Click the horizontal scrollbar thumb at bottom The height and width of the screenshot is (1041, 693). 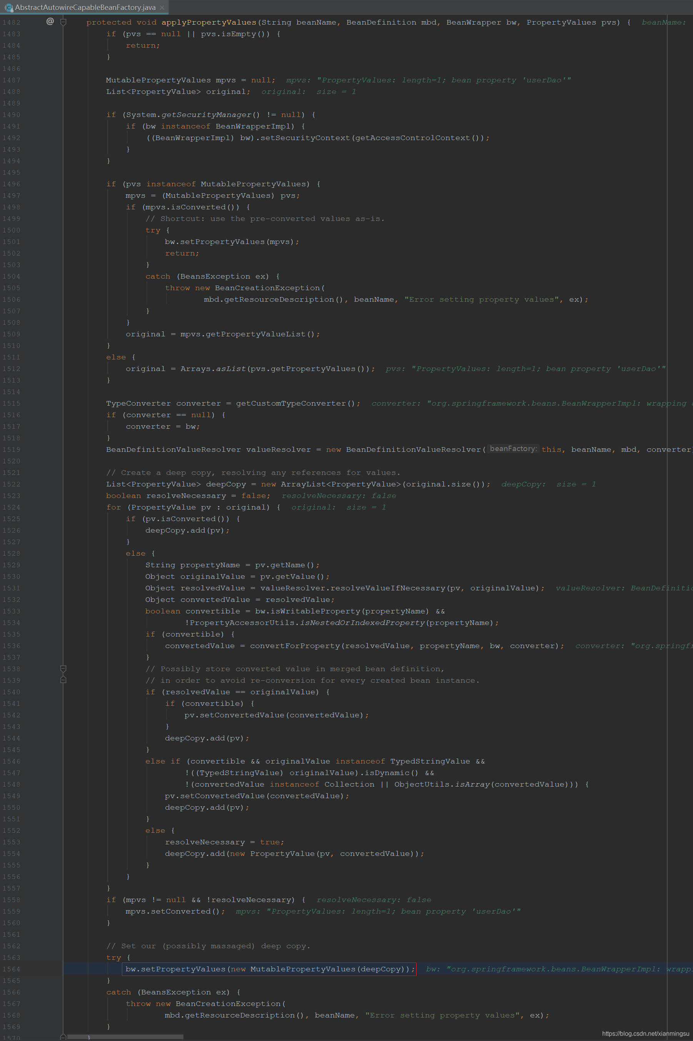click(125, 1037)
